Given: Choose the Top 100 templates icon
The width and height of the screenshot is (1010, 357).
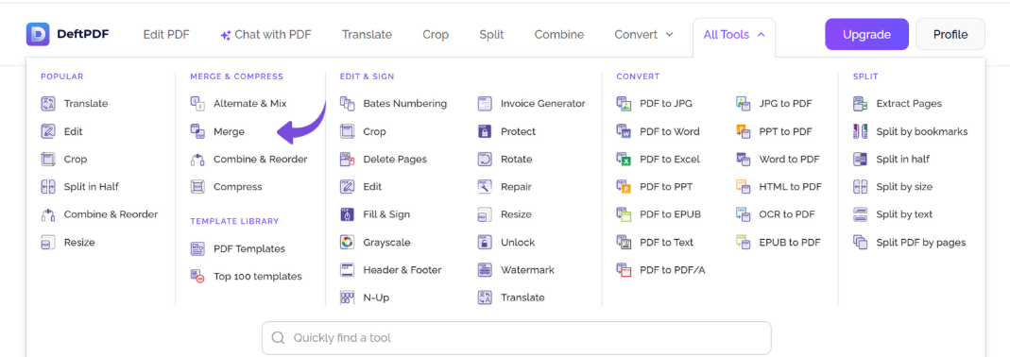Looking at the screenshot, I should pyautogui.click(x=197, y=277).
